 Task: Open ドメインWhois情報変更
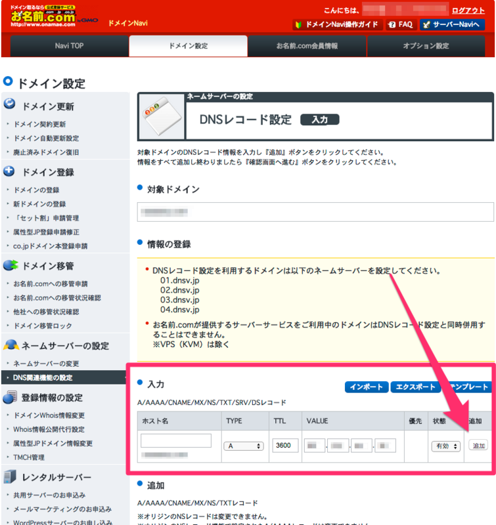click(49, 415)
